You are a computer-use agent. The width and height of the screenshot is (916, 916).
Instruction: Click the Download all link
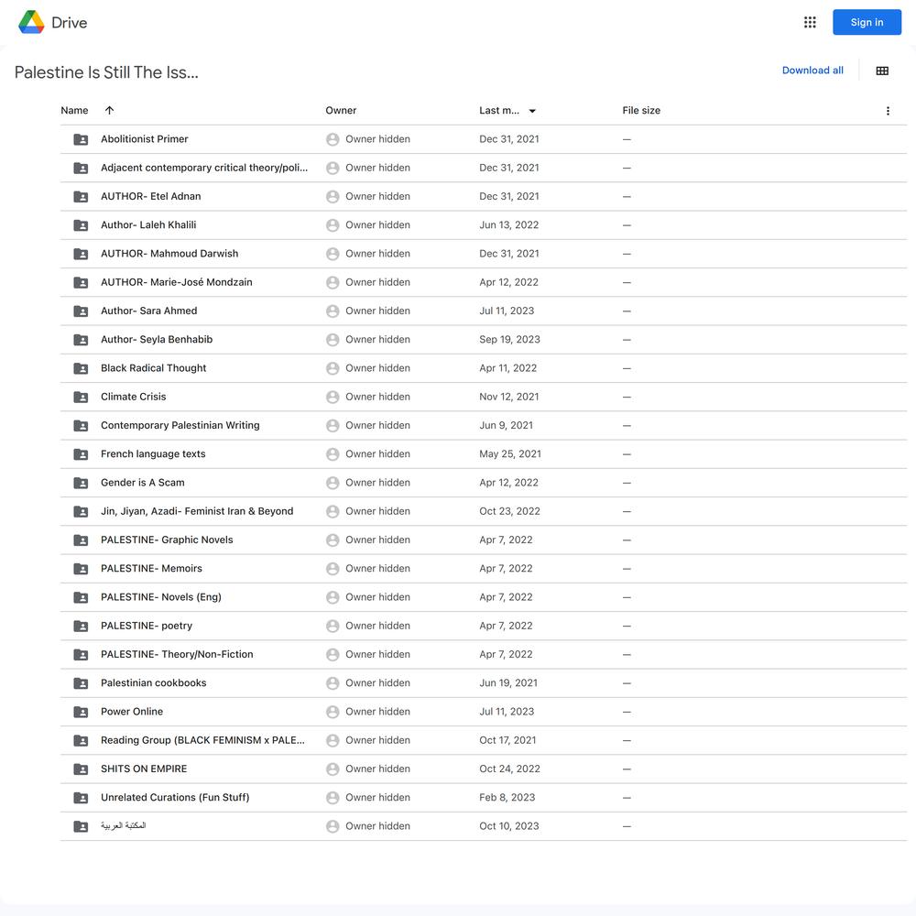812,71
